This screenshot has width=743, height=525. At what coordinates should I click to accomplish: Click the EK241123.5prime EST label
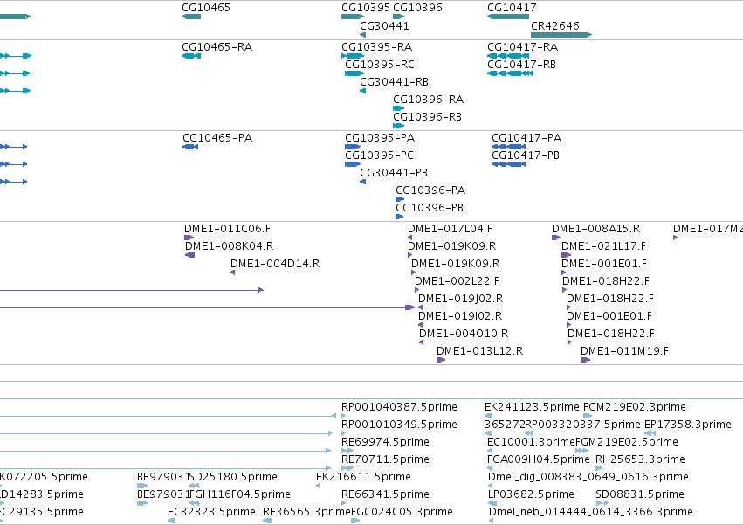532,407
